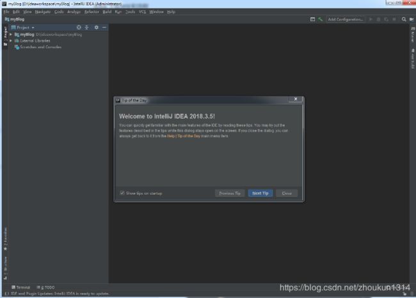Open the Run menu

click(x=118, y=12)
